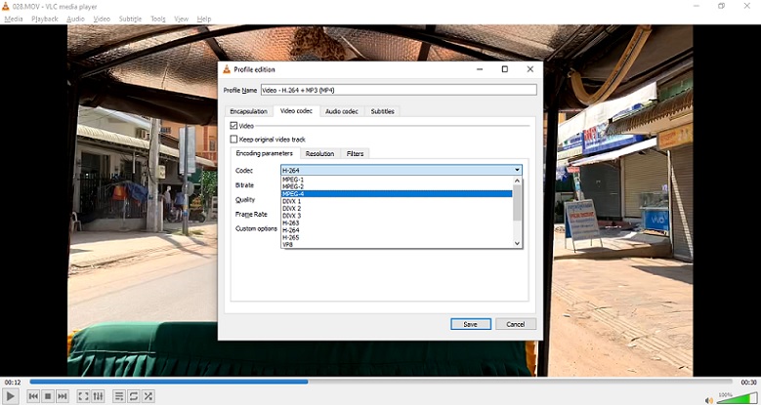The width and height of the screenshot is (761, 405).
Task: Open the Resolution sub-tab
Action: click(319, 154)
